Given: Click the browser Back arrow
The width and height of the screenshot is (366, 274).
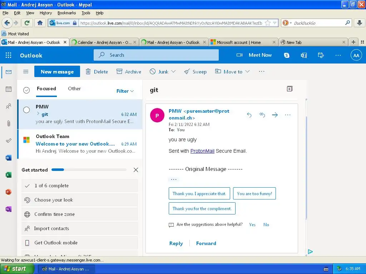Looking at the screenshot, I should (7, 23).
